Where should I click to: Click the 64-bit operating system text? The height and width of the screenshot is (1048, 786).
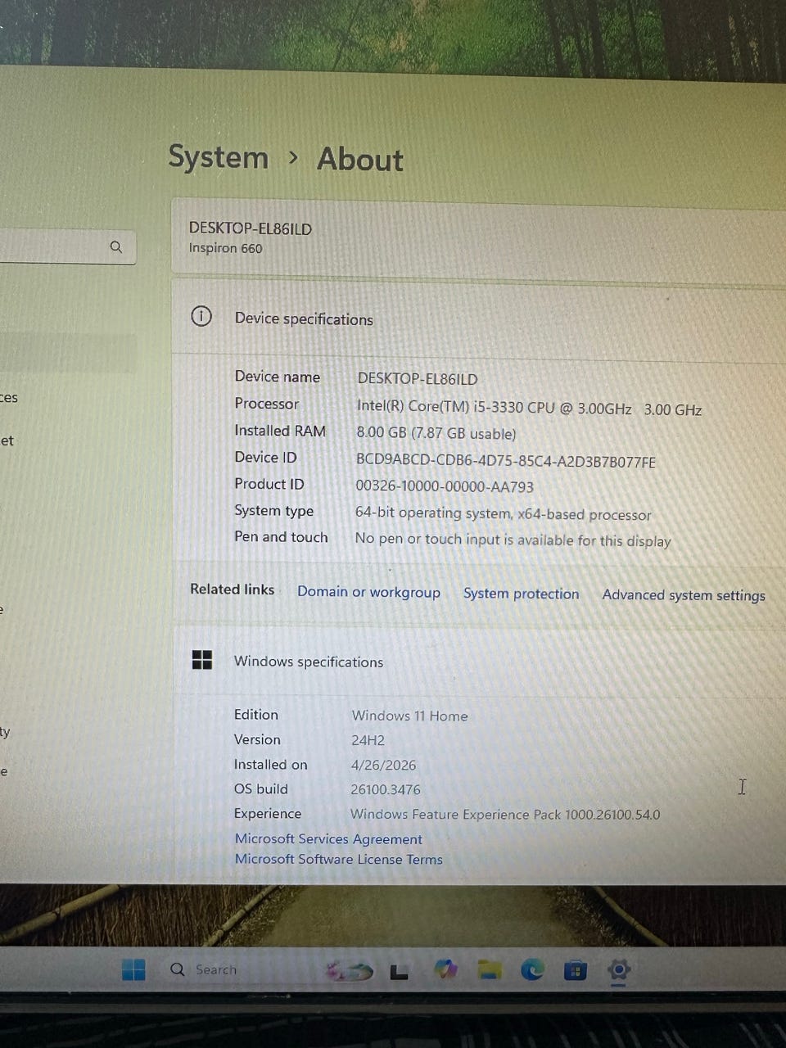pyautogui.click(x=504, y=513)
